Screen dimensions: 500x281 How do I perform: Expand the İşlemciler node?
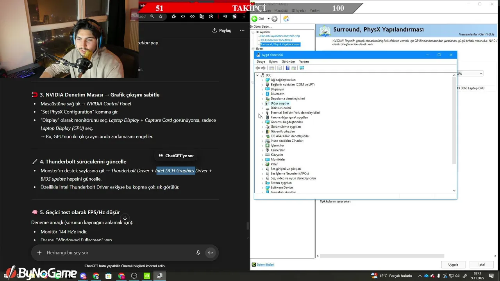(x=262, y=146)
